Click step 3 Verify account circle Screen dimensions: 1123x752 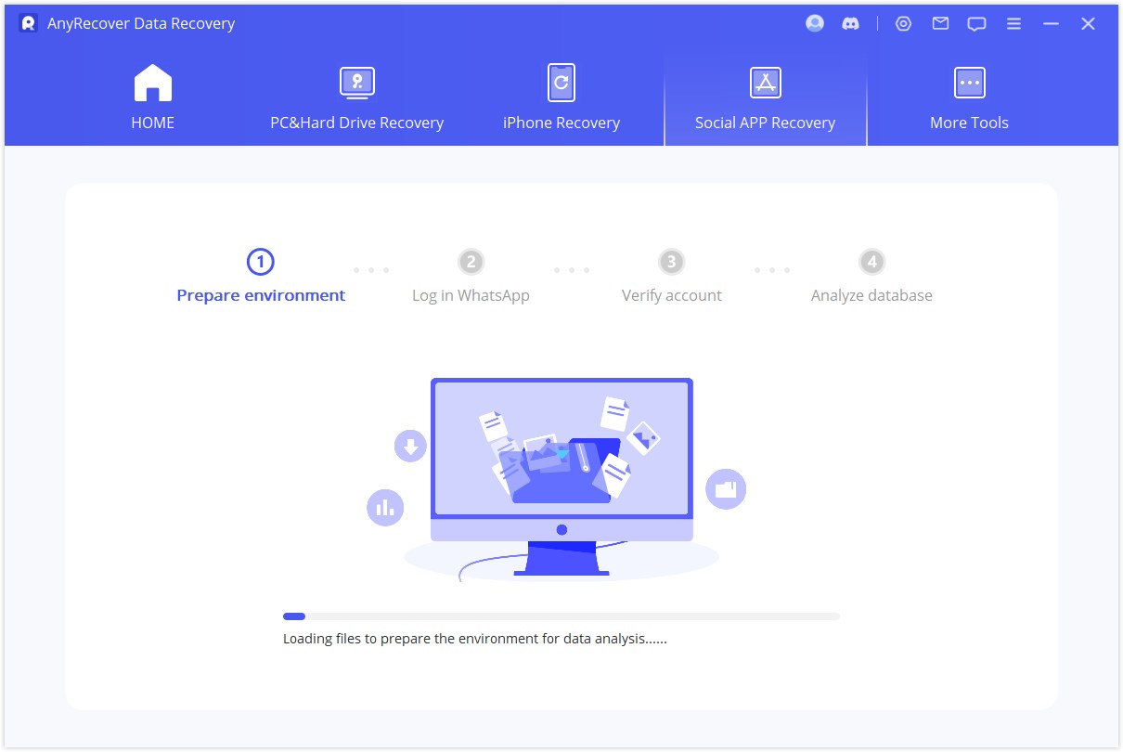(671, 261)
